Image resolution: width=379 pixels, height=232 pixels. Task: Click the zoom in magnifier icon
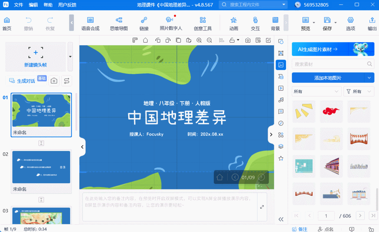pos(199,40)
